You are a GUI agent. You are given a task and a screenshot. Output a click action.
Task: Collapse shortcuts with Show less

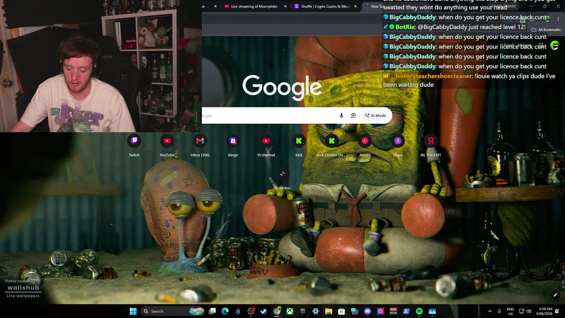[x=282, y=179]
